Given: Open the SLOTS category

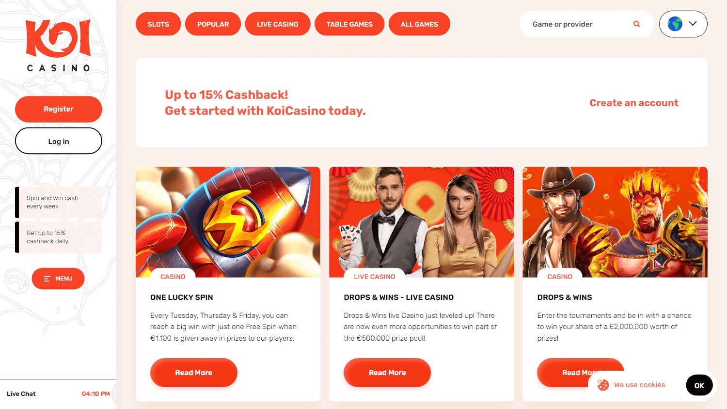Looking at the screenshot, I should coord(158,24).
